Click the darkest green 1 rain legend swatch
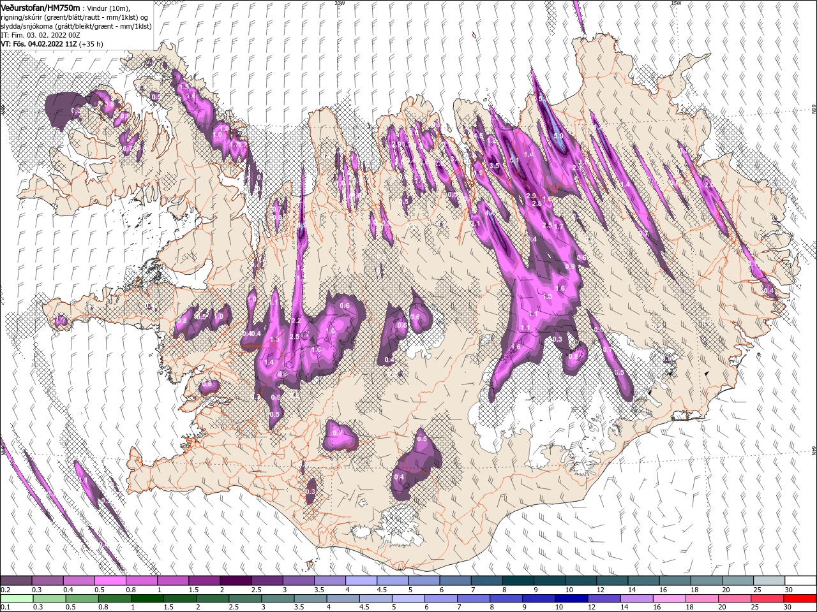This screenshot has width=817, height=612. (147, 599)
